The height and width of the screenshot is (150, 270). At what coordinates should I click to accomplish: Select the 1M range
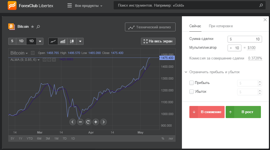pyautogui.click(x=56, y=138)
